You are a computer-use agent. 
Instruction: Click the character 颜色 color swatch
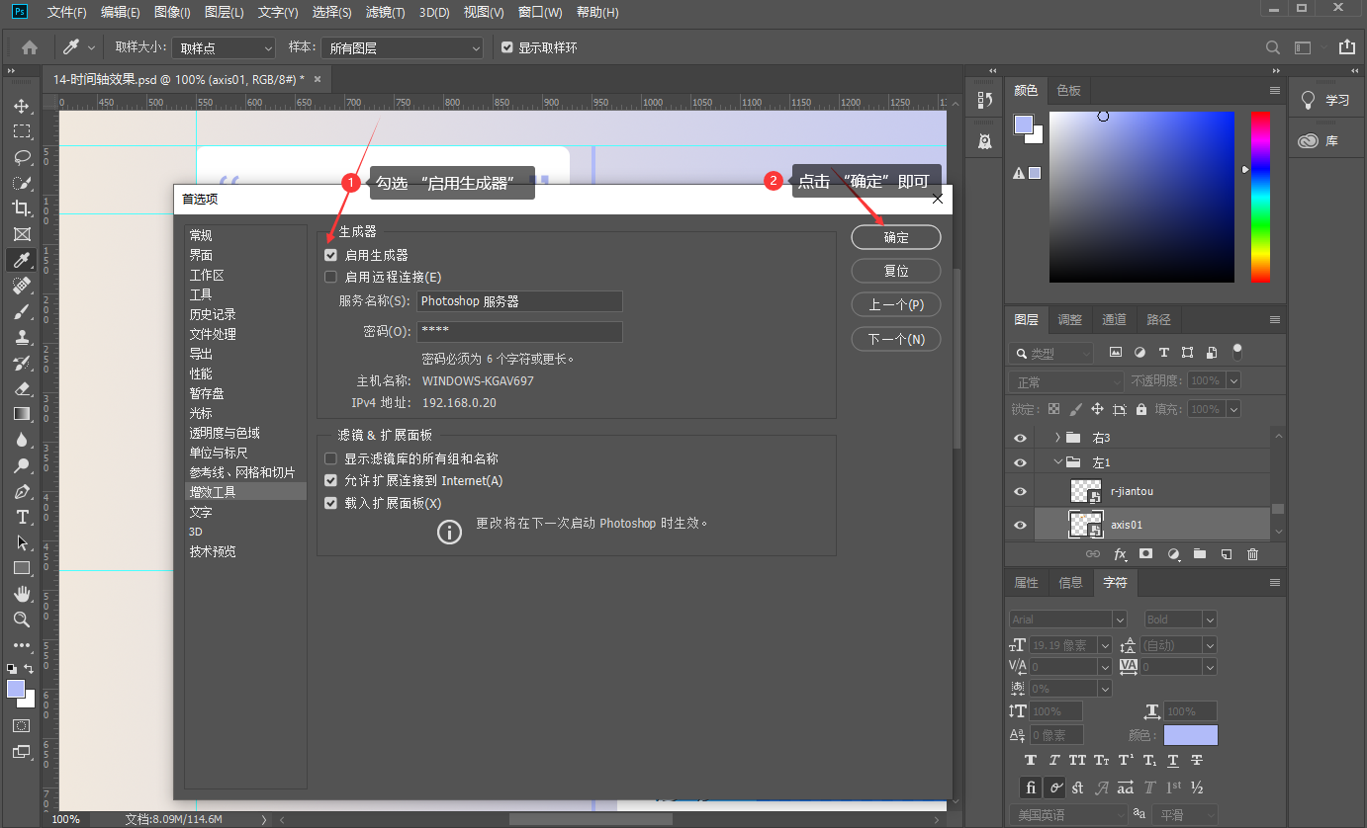[x=1191, y=735]
